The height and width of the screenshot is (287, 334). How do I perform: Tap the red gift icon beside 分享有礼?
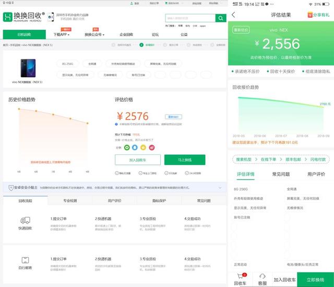(310, 15)
